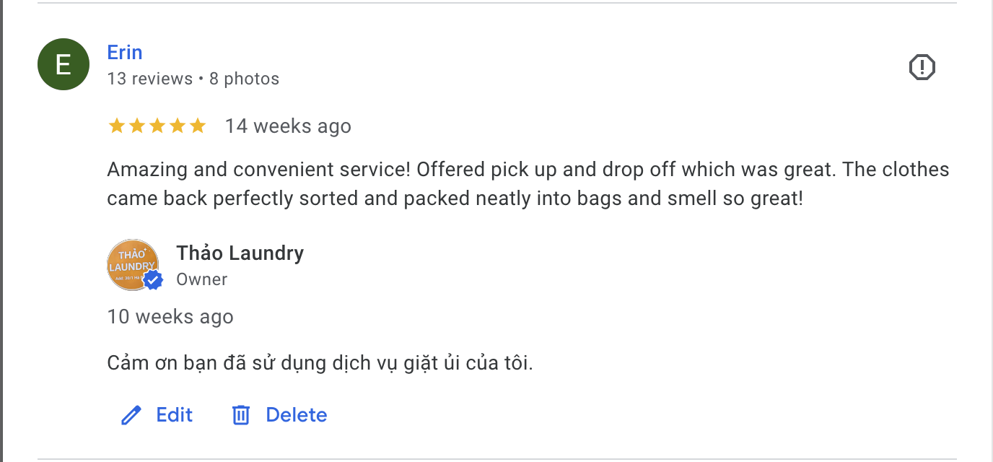Click the Thảo Laundry profile logo
993x462 pixels.
134,264
